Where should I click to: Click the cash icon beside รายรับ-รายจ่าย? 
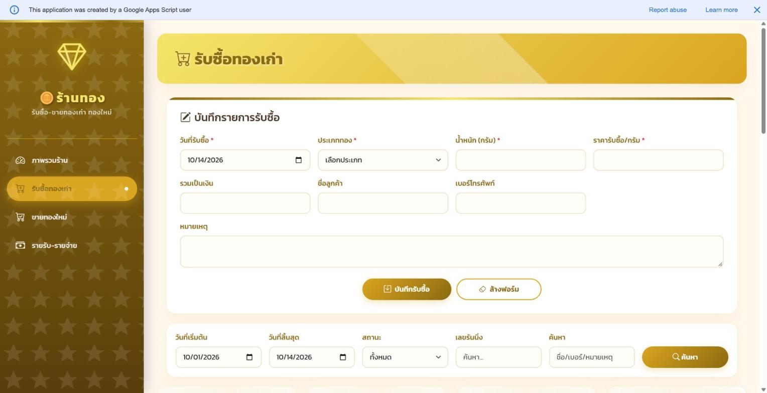(x=20, y=246)
